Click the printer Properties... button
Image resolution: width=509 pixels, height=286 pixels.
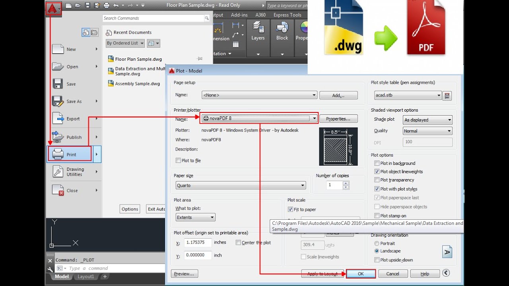click(338, 118)
